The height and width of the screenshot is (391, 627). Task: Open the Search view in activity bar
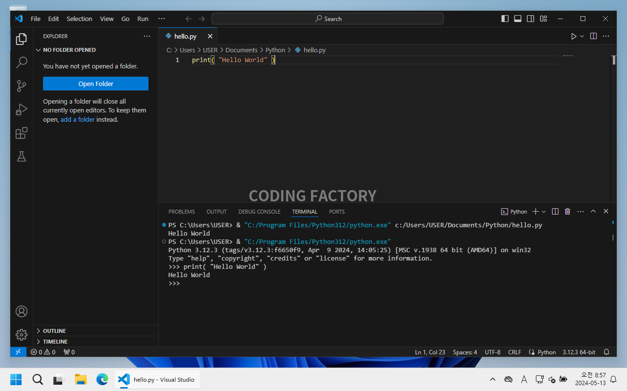click(x=22, y=63)
